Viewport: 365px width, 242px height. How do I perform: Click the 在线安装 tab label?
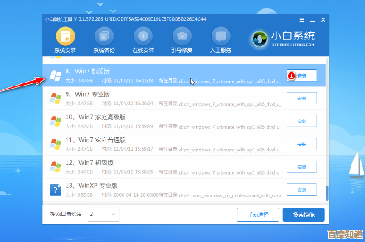(x=143, y=50)
